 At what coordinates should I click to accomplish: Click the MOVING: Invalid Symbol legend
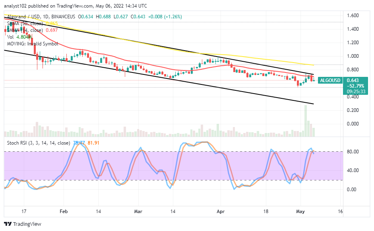[33, 44]
